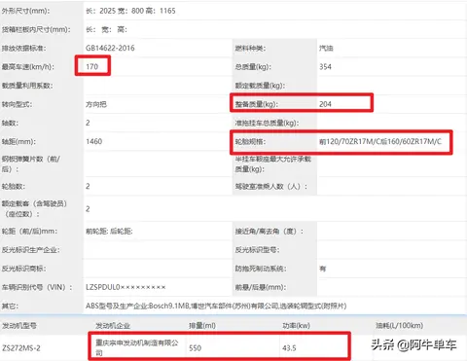This screenshot has height=361, width=467.
Task: Select the text 前轮距: 后轮距:
Action: [x=109, y=232]
